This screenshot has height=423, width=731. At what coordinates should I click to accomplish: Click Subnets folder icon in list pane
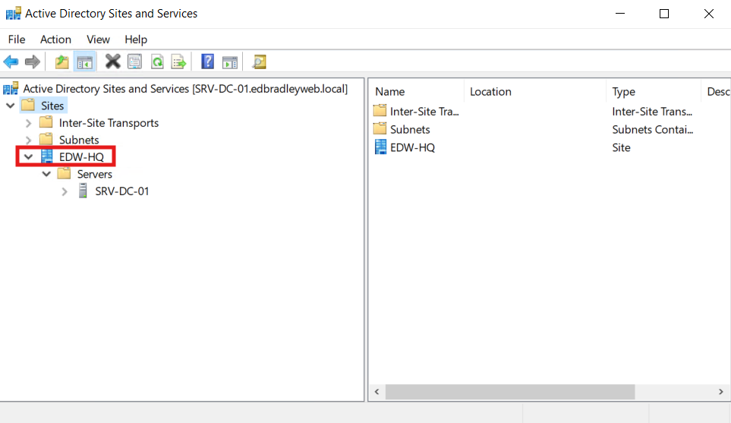pos(380,128)
